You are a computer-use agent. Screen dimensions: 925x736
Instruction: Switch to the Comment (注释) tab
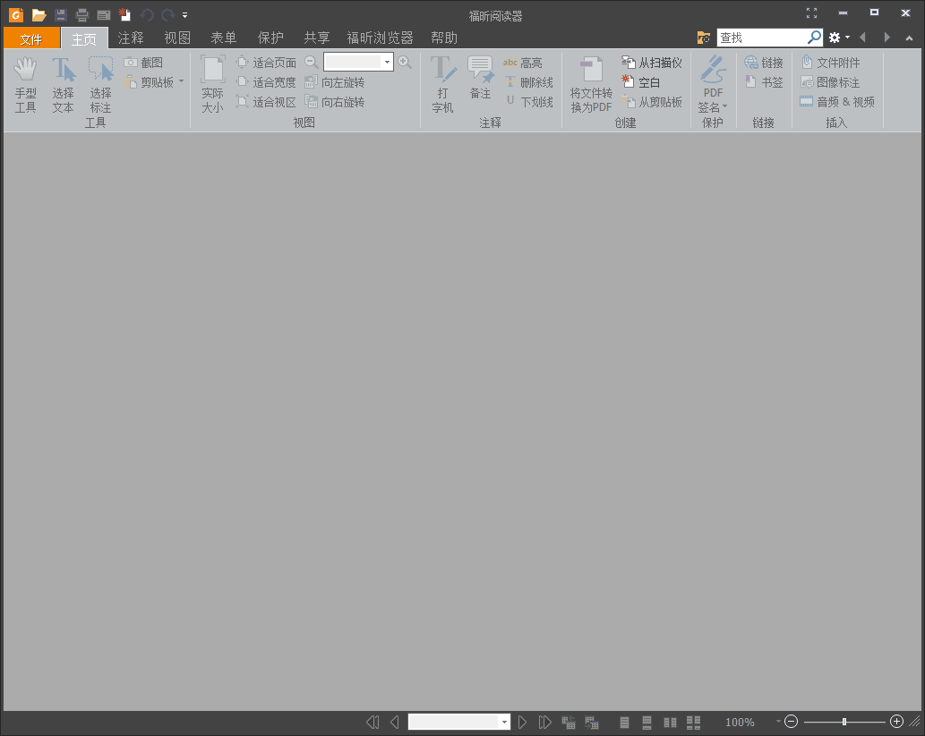pyautogui.click(x=131, y=38)
